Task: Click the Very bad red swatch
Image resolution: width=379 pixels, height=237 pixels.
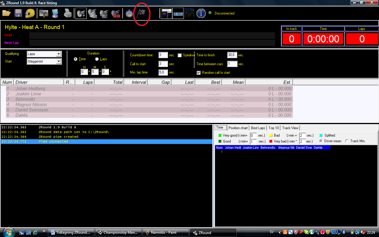Action: coord(271,141)
